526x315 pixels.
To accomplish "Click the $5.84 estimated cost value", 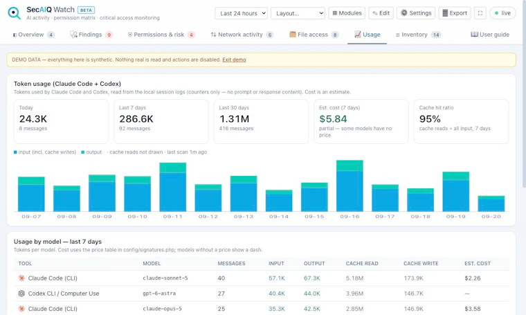I will tap(333, 119).
